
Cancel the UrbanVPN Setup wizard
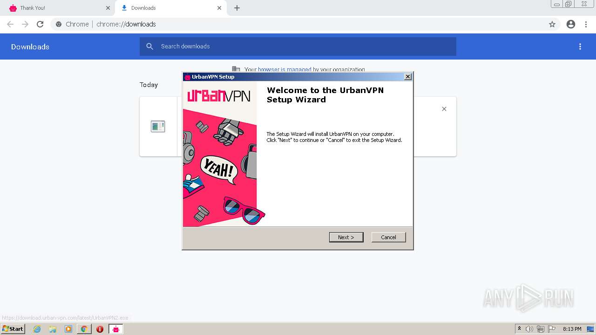tap(389, 237)
